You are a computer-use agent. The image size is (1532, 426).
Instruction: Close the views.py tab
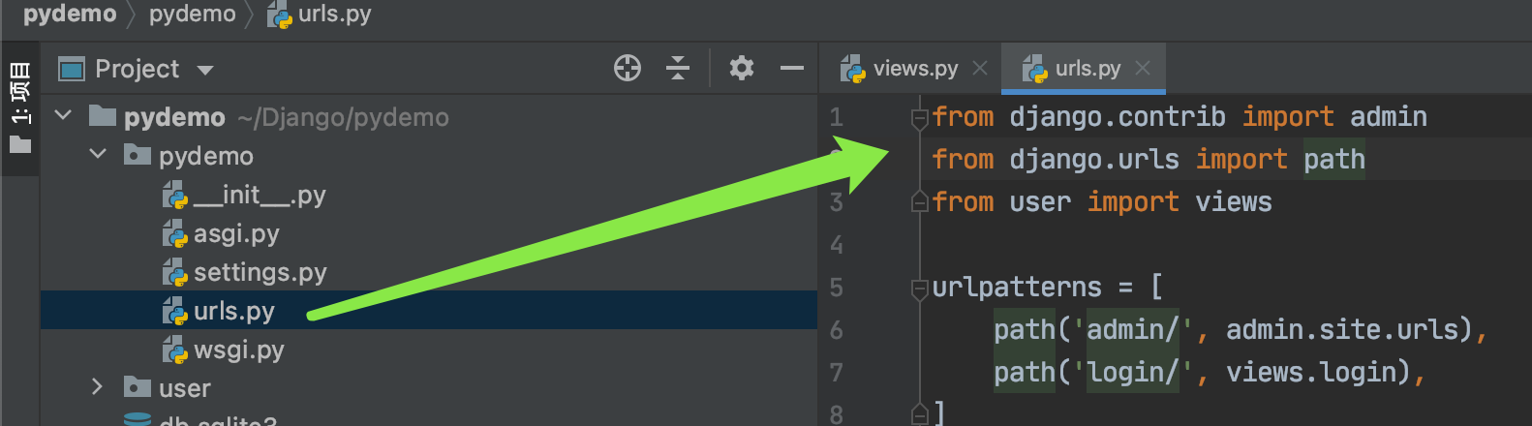pyautogui.click(x=980, y=69)
